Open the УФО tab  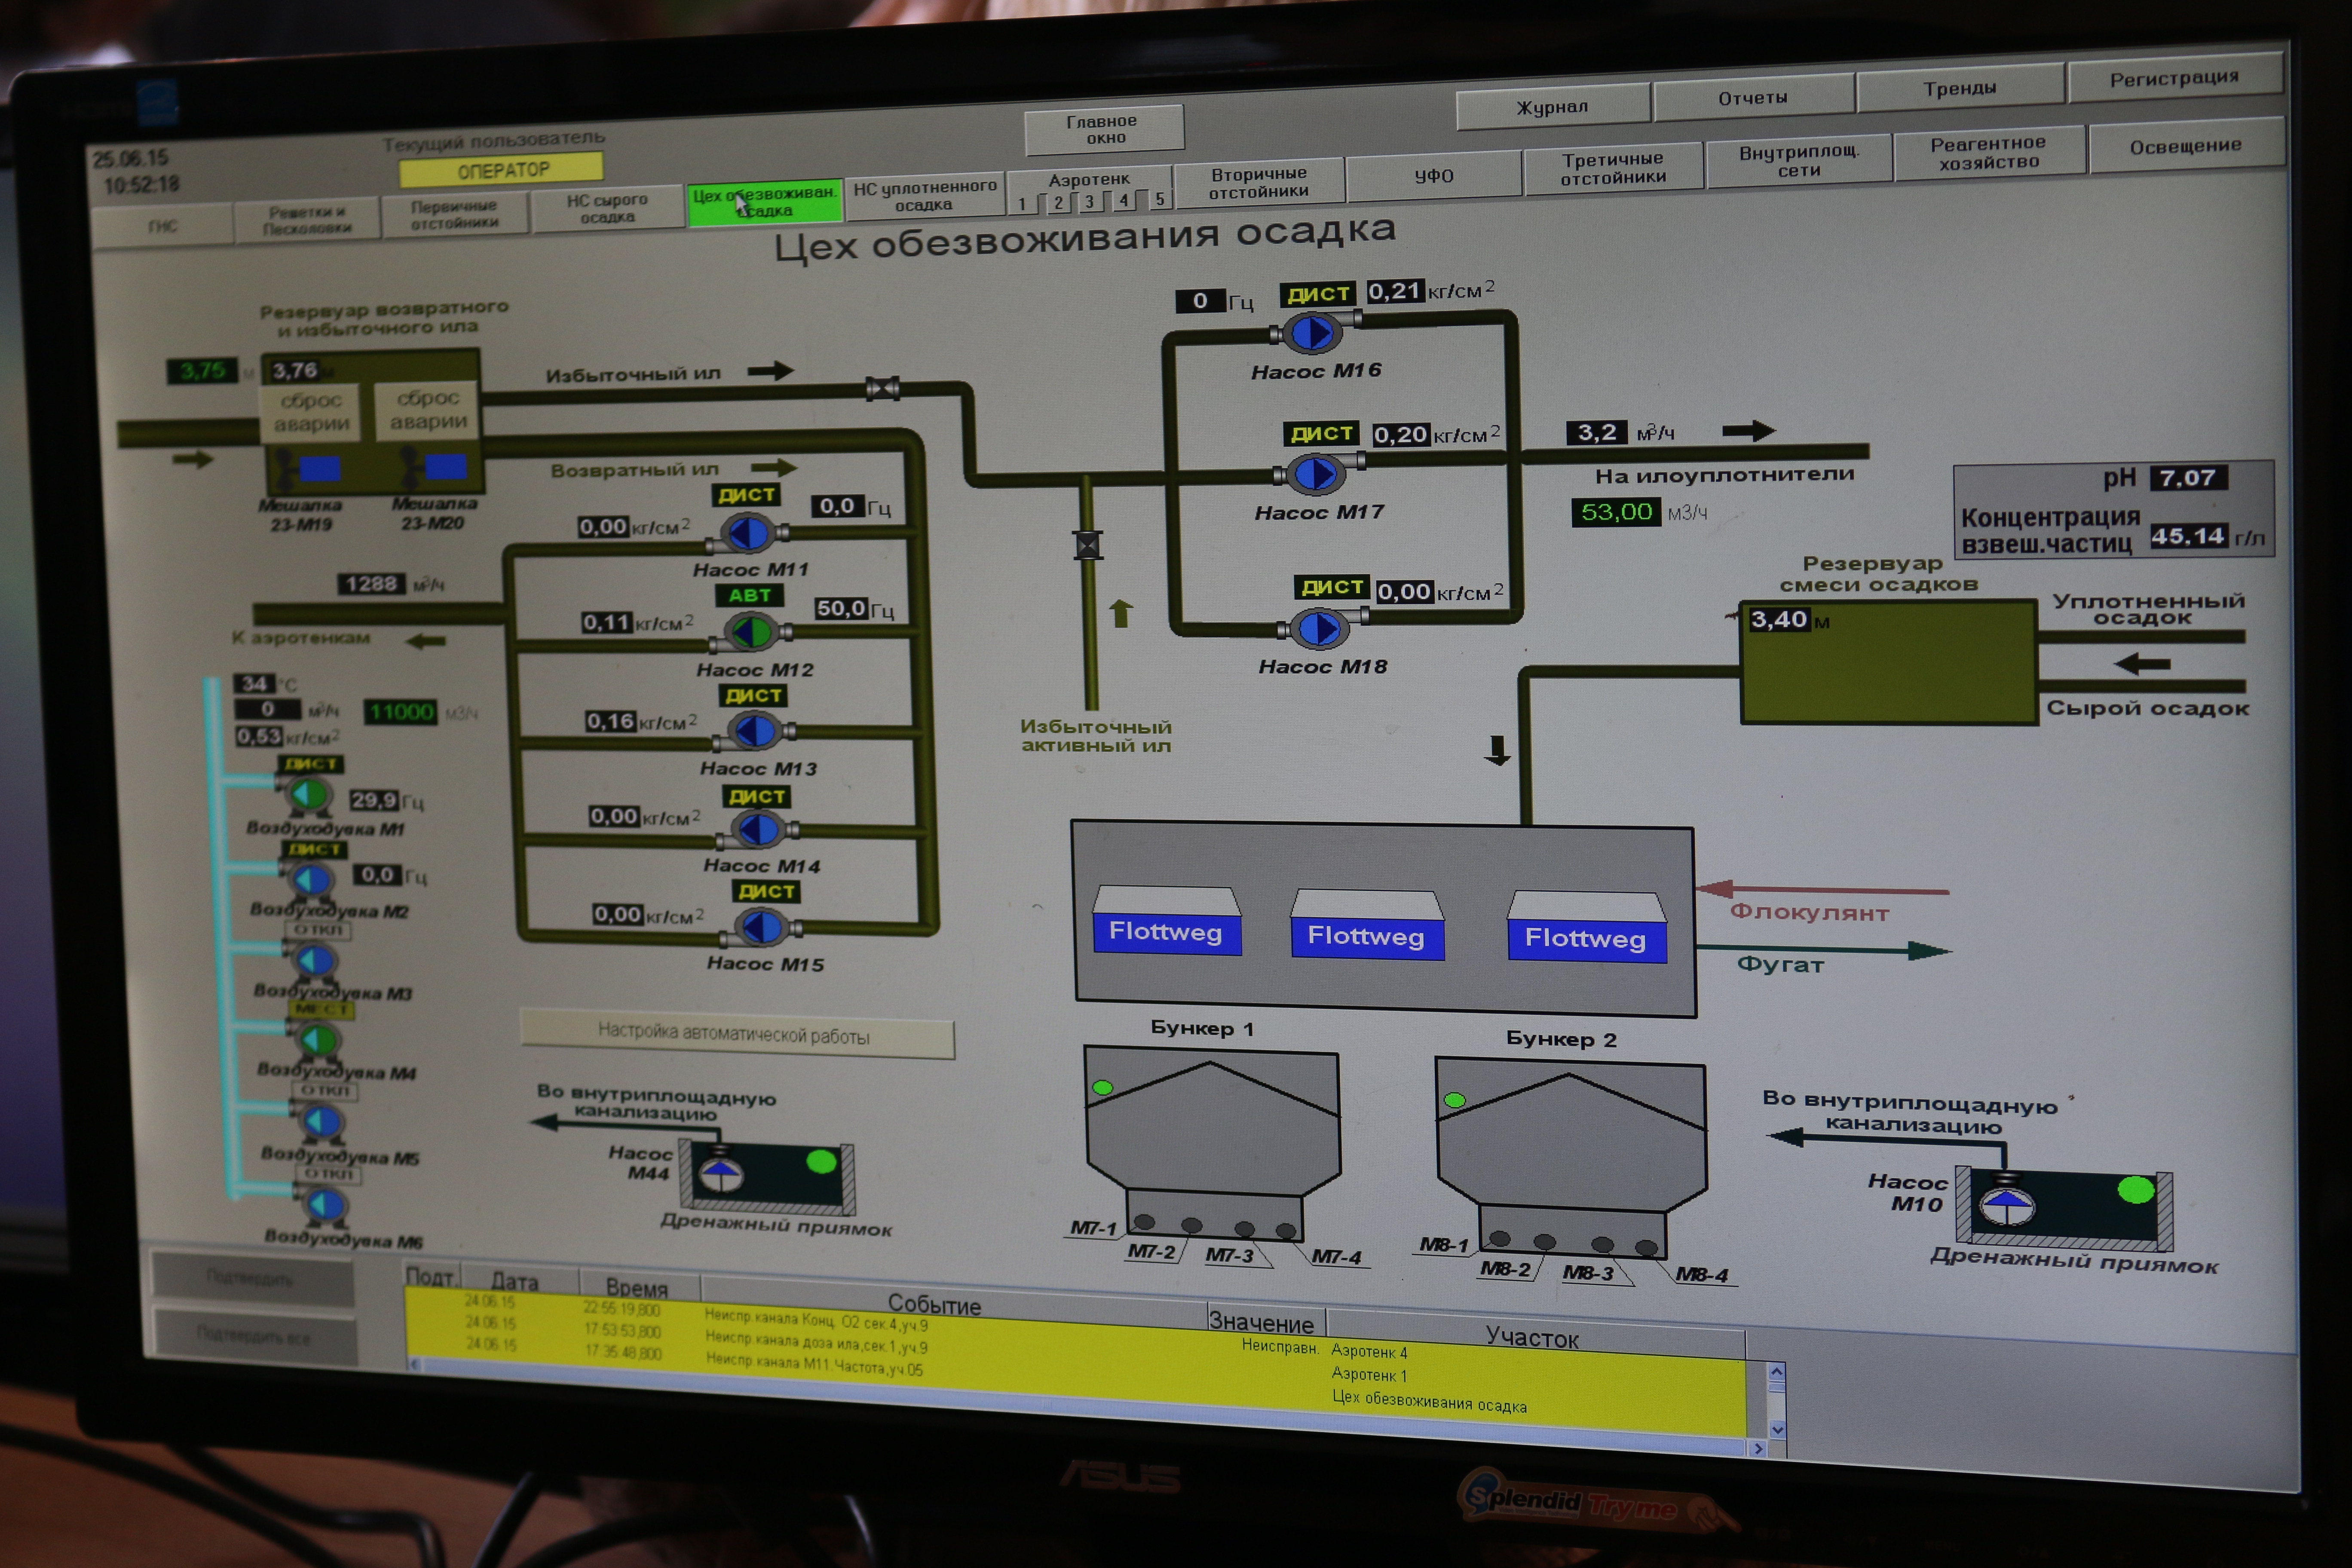(x=1434, y=176)
